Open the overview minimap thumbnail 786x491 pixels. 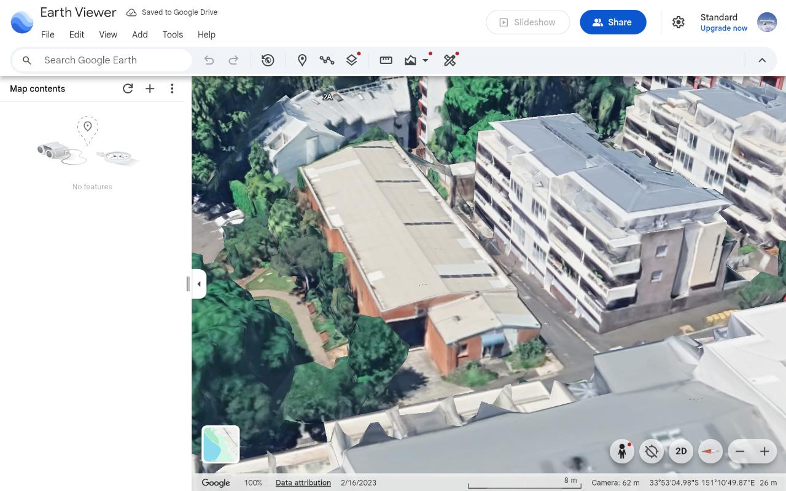pyautogui.click(x=221, y=444)
